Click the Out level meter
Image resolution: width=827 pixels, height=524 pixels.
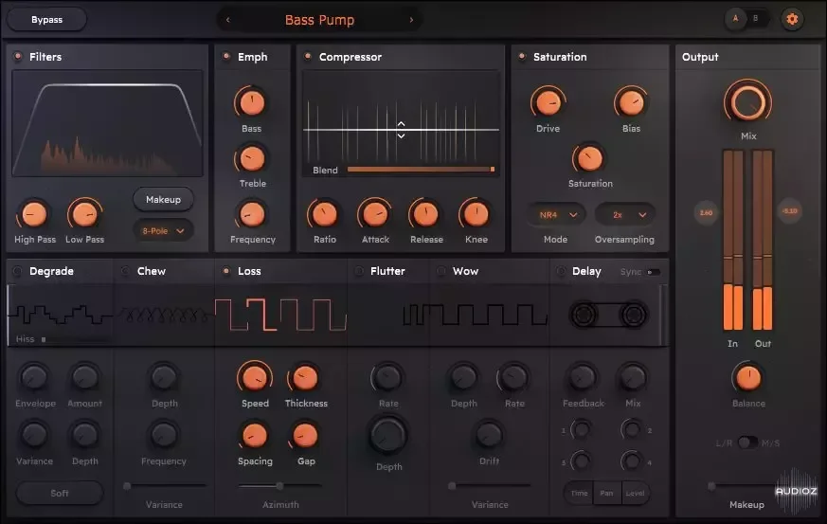pos(763,240)
